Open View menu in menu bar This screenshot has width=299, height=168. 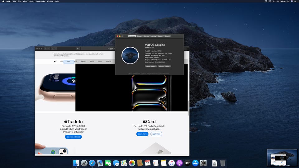[25, 1]
